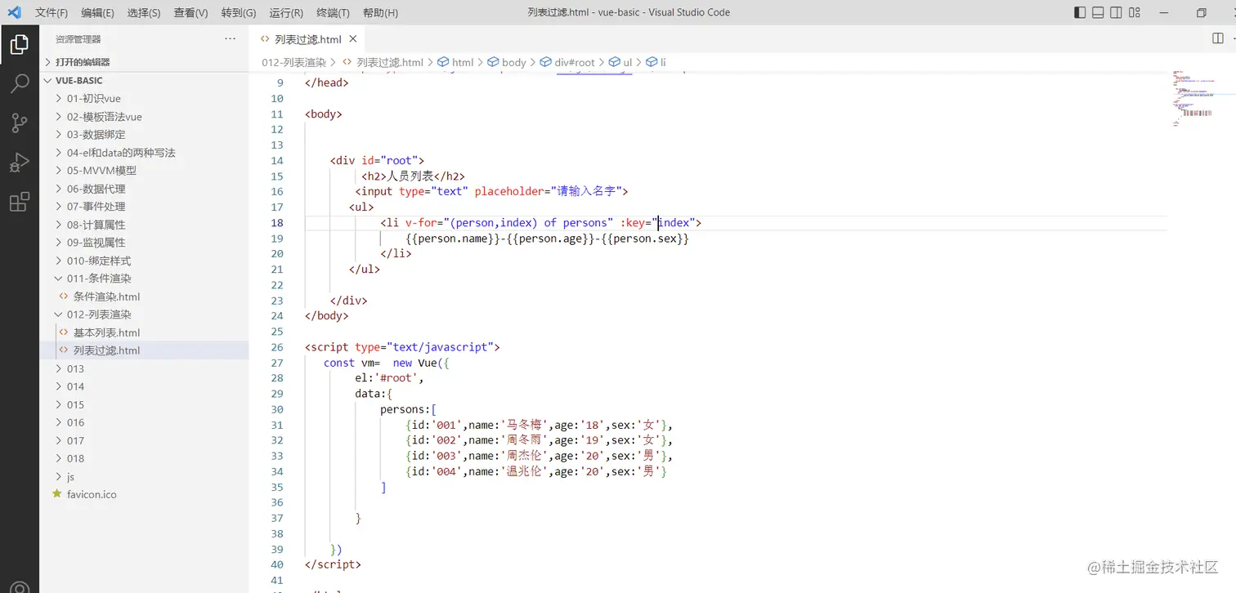1236x593 pixels.
Task: Toggle panel layout icon in title bar
Action: pos(1098,12)
